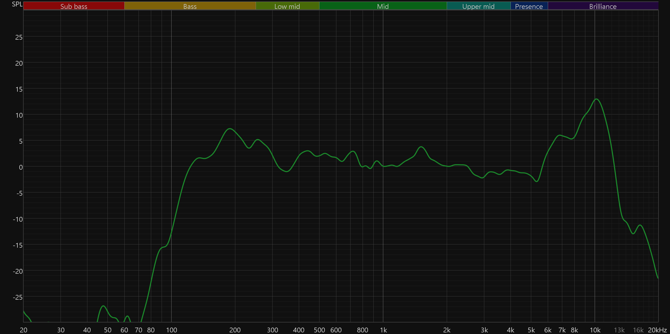Click the curve bump near 50 Hz
The width and height of the screenshot is (670, 334).
[103, 306]
